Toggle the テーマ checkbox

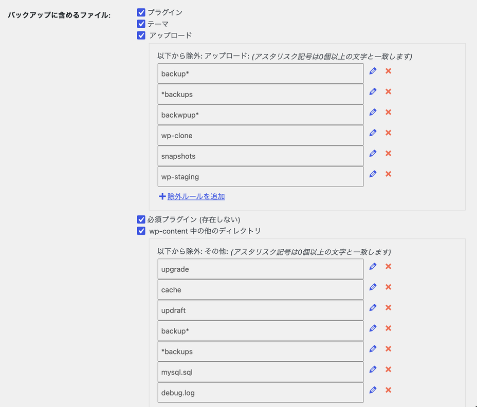click(x=141, y=24)
